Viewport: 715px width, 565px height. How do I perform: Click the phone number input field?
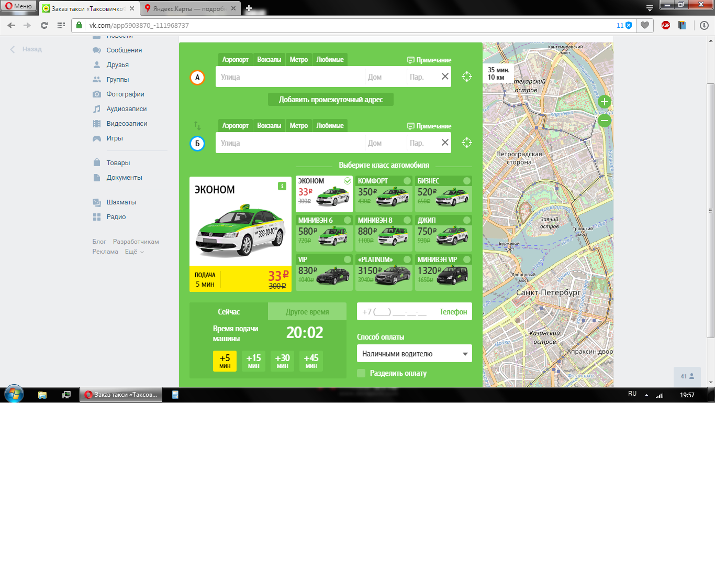click(x=415, y=311)
